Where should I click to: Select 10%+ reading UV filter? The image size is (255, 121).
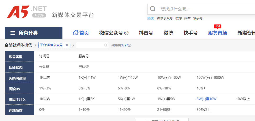(x=201, y=88)
